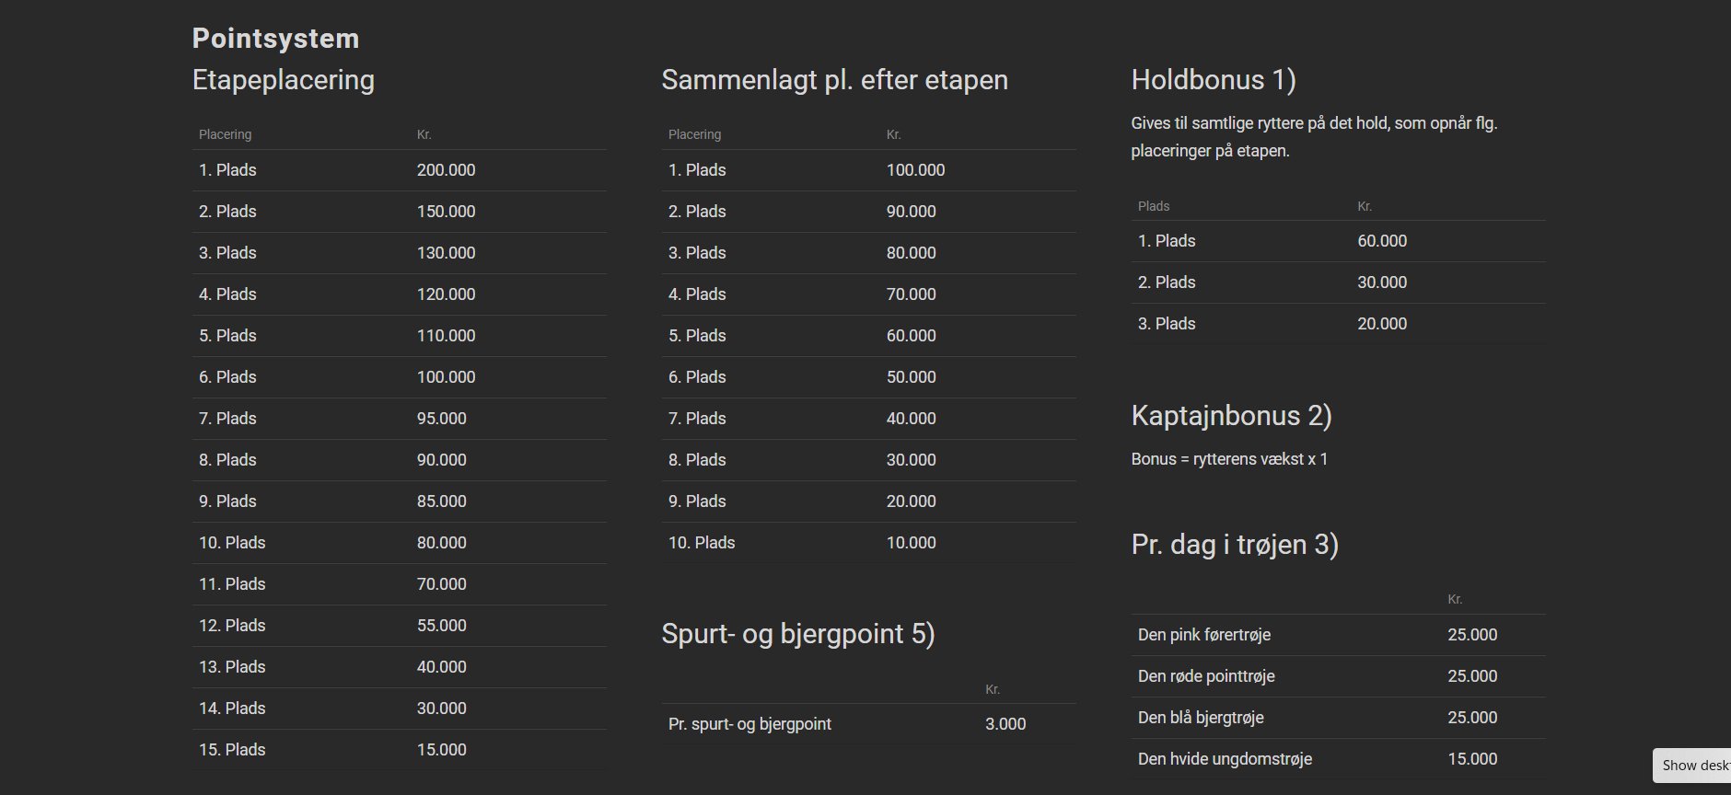Click the 60.000 value under Holdbonus

click(1382, 241)
